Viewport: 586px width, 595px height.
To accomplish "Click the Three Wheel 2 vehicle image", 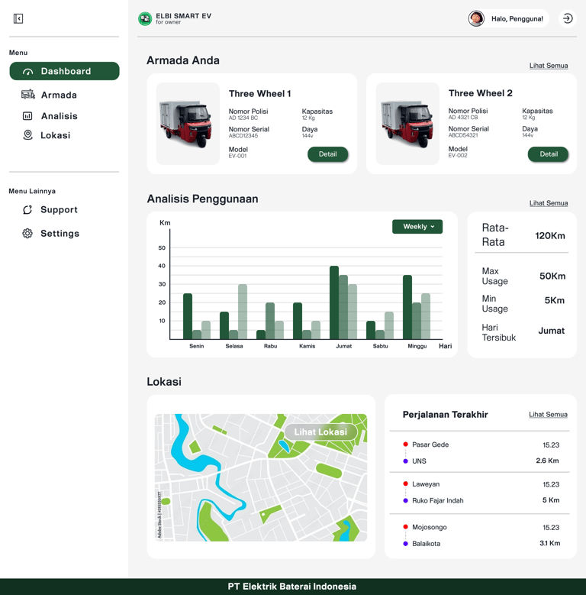I will 407,124.
